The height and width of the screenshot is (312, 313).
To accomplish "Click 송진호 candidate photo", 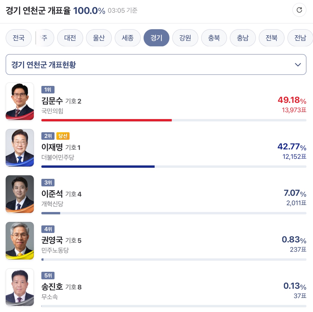I will [x=20, y=287].
